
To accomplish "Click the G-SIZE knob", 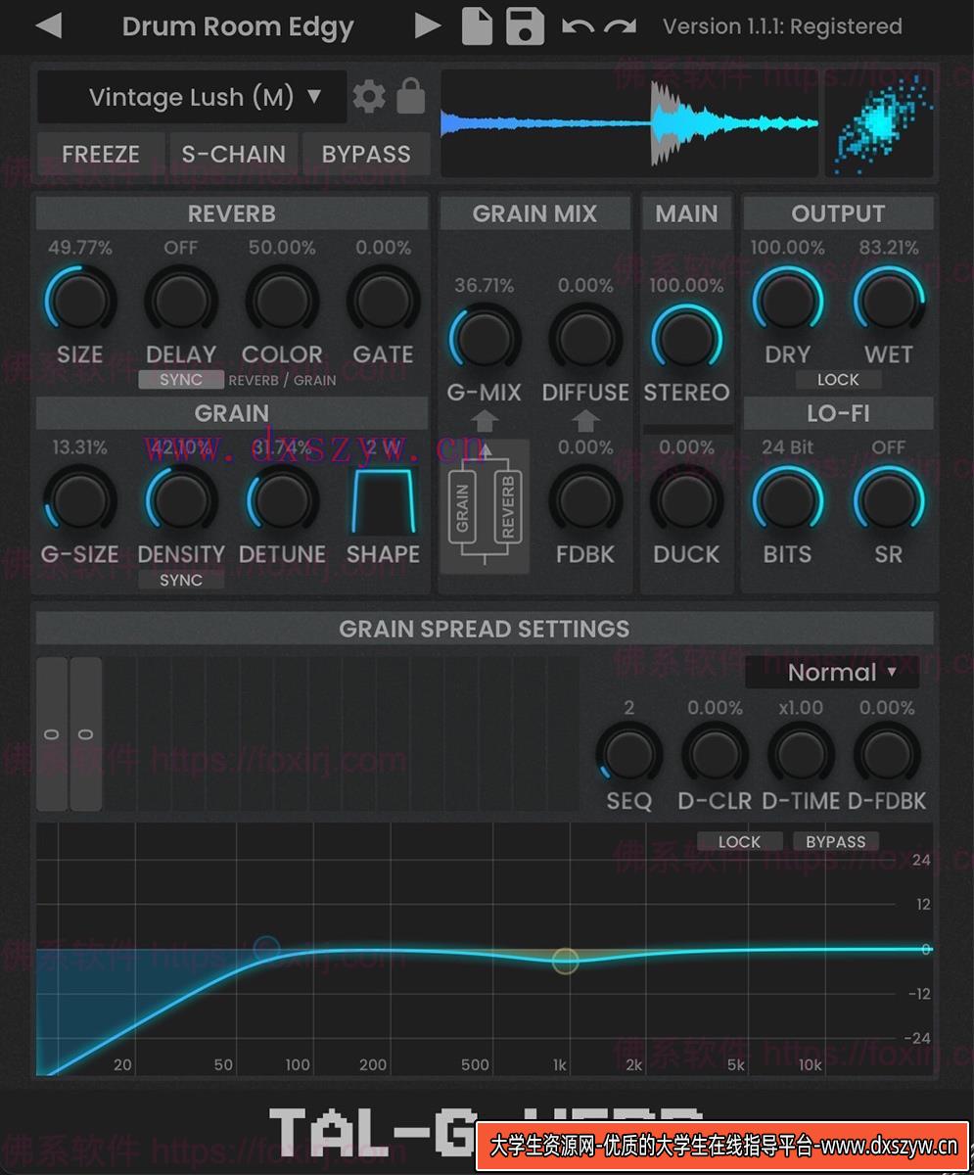I will pos(79,500).
